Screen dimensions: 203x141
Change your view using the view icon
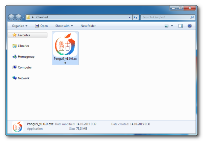pos(166,26)
